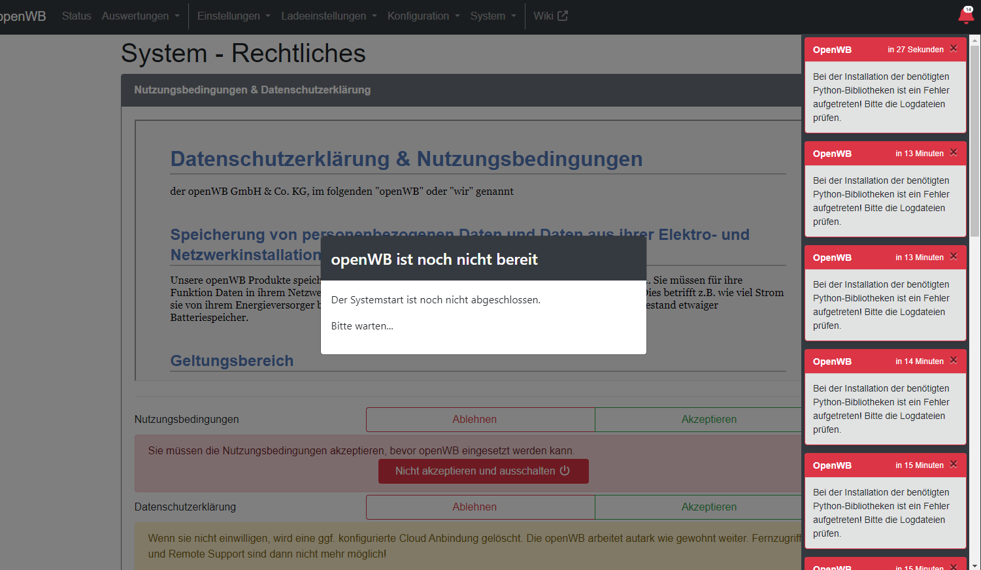Select Ablehnen for Nutzungsbedingungen
The width and height of the screenshot is (981, 570).
(480, 420)
